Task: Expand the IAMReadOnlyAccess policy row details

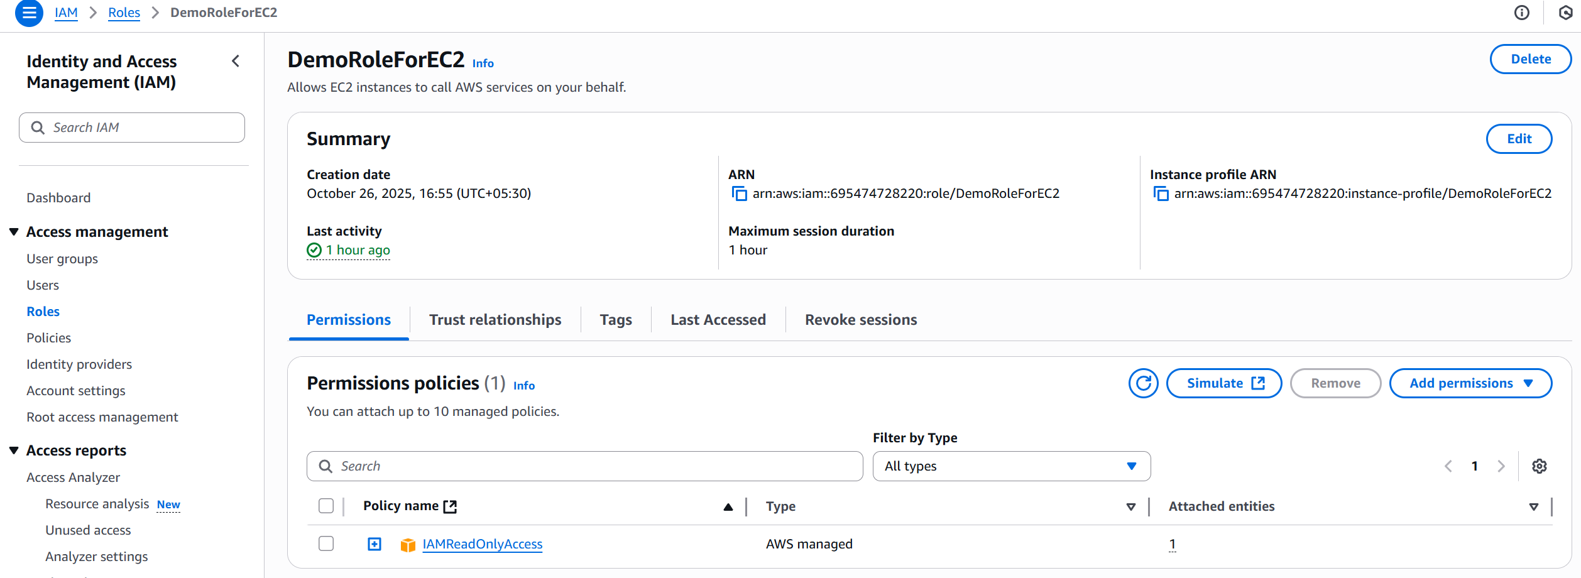Action: 375,544
